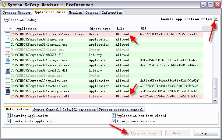222x140 pixels.
Task: Open the Modules tab
Action: point(76,12)
